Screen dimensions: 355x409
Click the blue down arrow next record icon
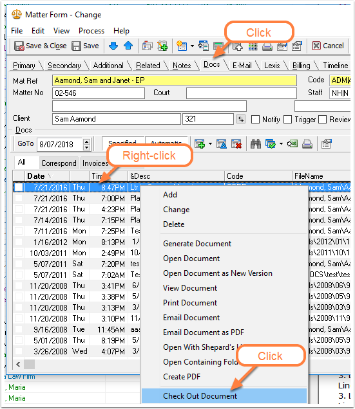[113, 46]
